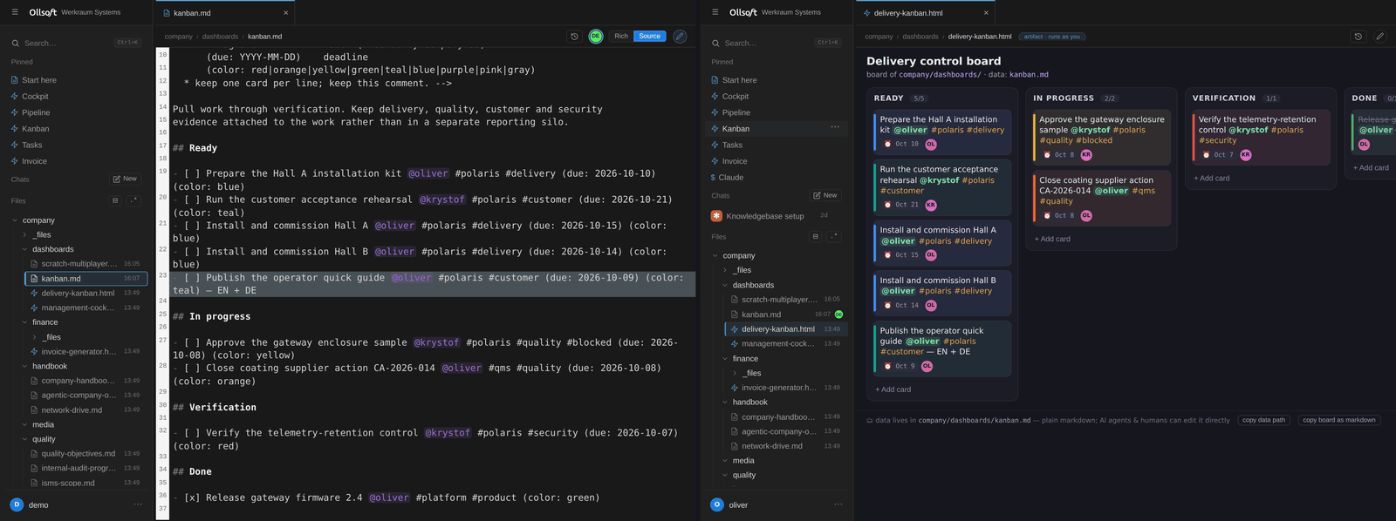Viewport: 1396px width, 521px height.
Task: Click the kanban.md data link under board title
Action: point(1029,75)
